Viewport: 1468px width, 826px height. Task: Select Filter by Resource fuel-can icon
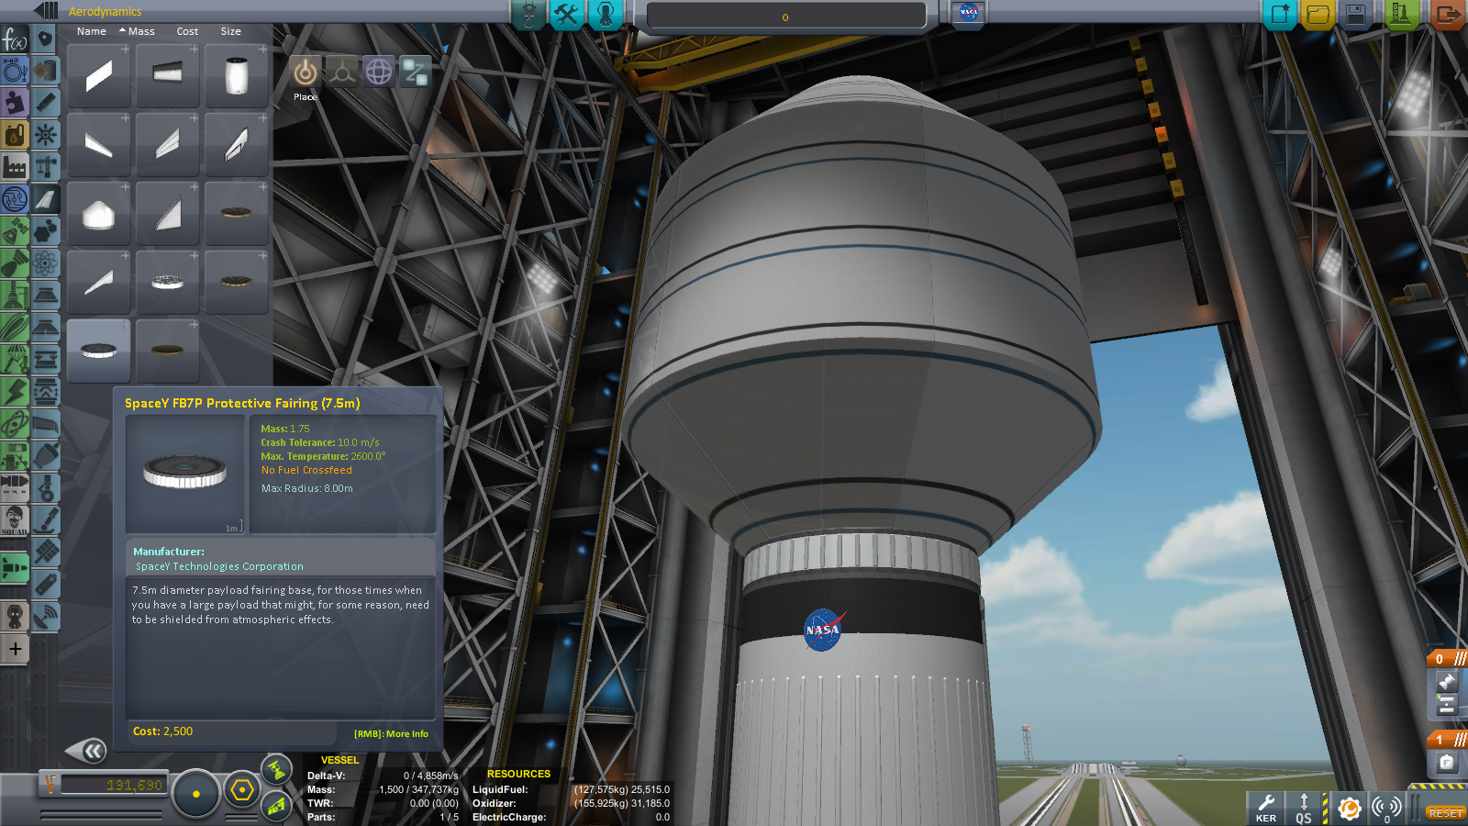pyautogui.click(x=15, y=135)
